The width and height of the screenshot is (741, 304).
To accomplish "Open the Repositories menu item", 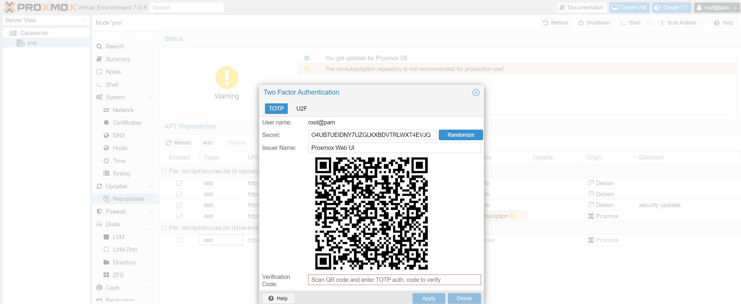I will [x=126, y=199].
